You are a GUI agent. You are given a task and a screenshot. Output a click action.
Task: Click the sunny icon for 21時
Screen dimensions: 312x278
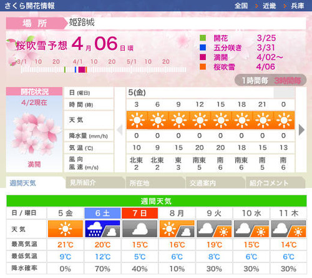coord(263,120)
